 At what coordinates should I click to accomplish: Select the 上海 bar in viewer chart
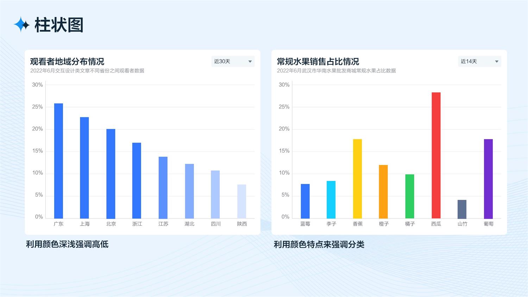(x=84, y=168)
